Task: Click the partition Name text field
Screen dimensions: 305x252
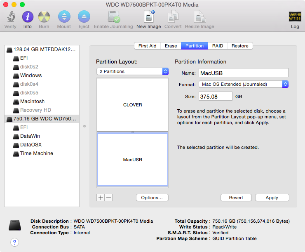Action: [243, 73]
